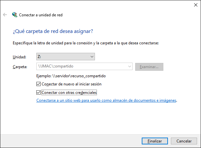Click the Especifique la letra de unidad instruction text

pyautogui.click(x=86, y=43)
